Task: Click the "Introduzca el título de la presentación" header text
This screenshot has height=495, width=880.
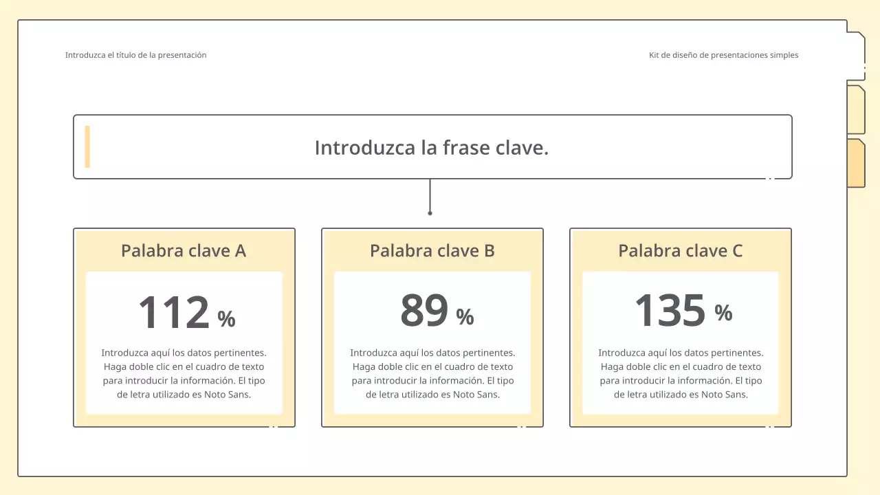Action: [x=135, y=55]
